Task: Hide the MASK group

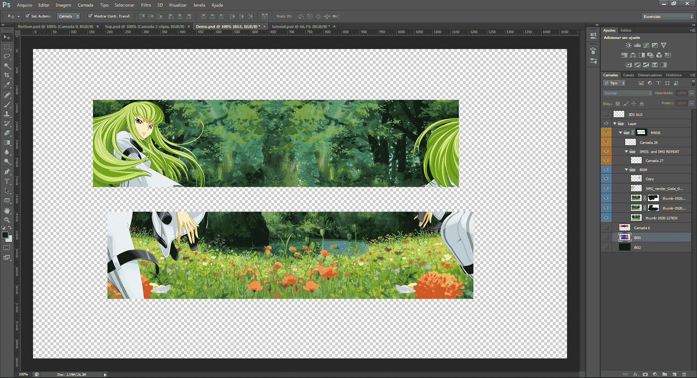Action: point(606,133)
